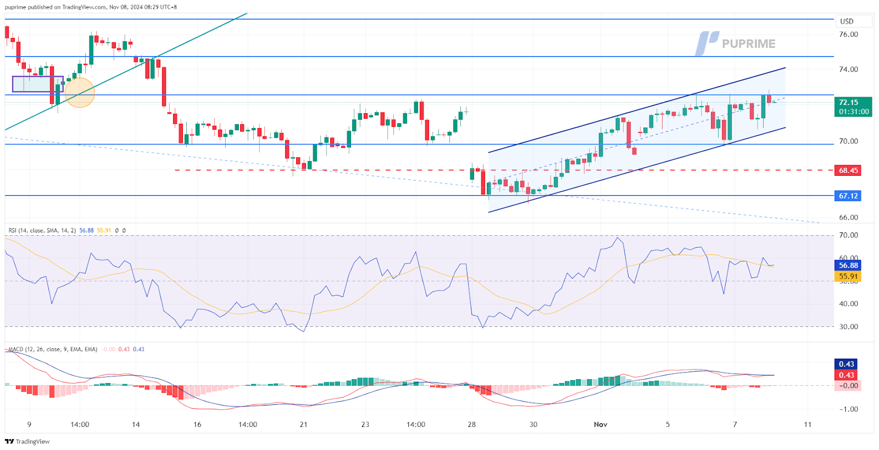879x450 pixels.
Task: Click the 9 date label on time axis
Action: pyautogui.click(x=29, y=425)
